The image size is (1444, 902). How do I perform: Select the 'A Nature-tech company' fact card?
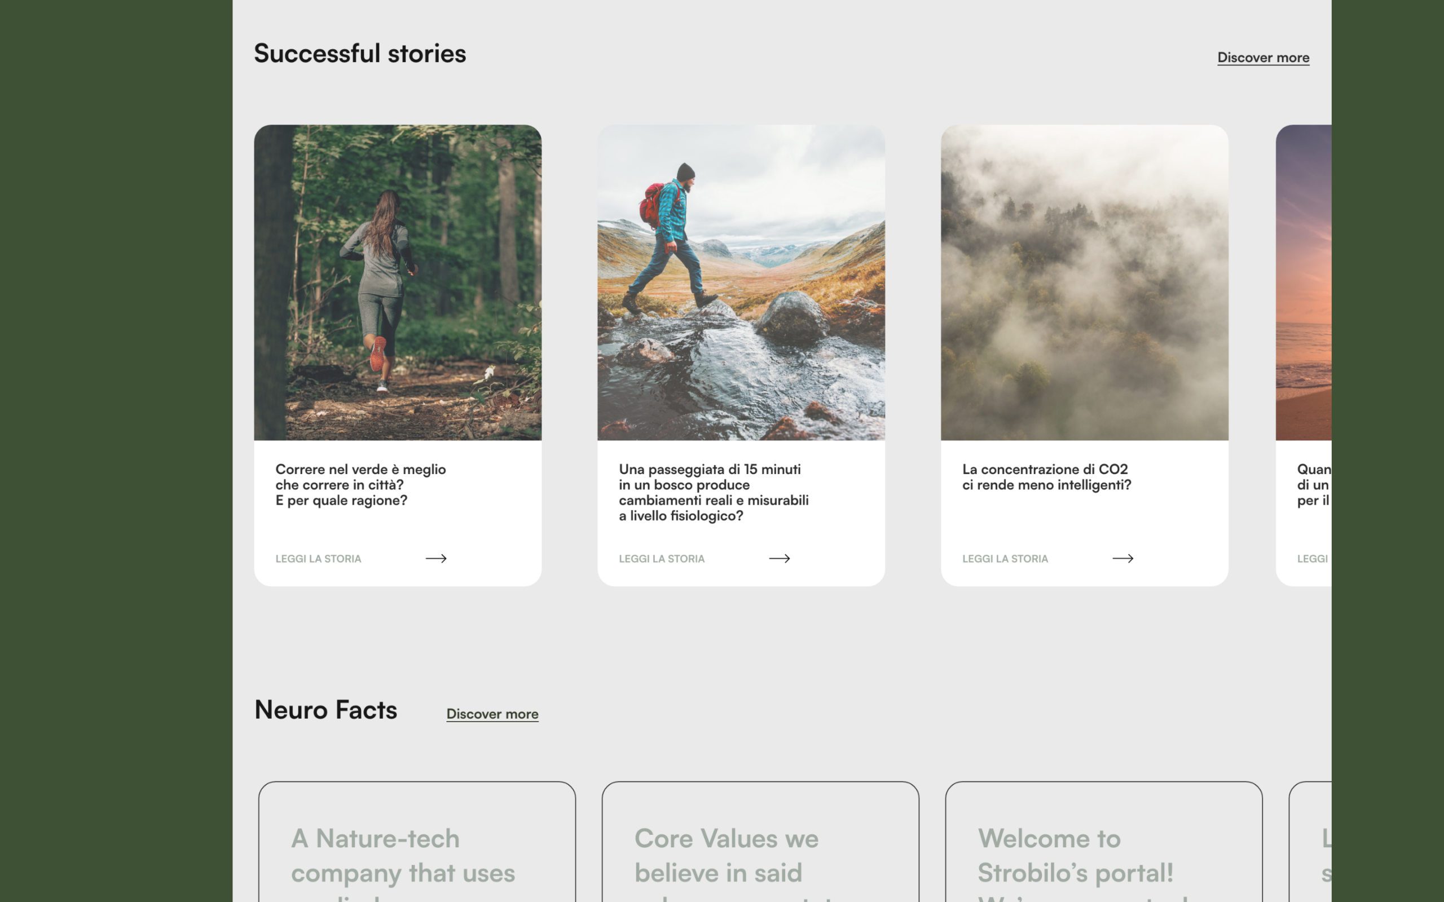pos(416,847)
